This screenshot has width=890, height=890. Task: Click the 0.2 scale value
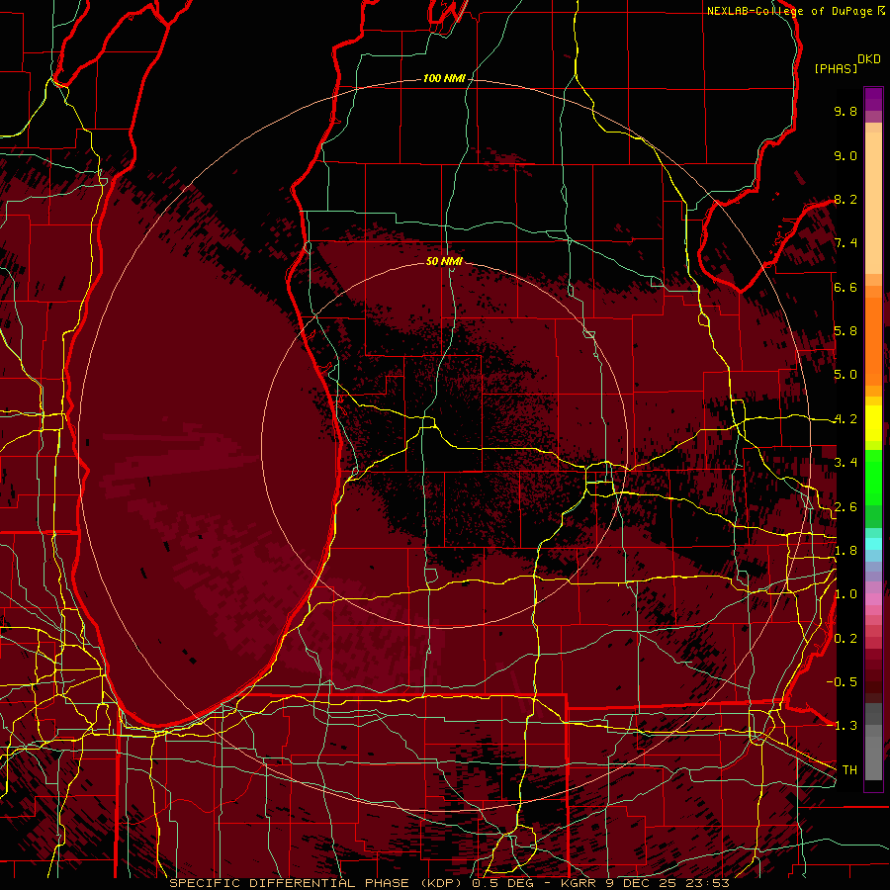(x=845, y=639)
